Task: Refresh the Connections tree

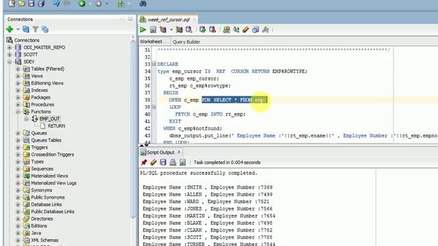Action: (x=26, y=29)
